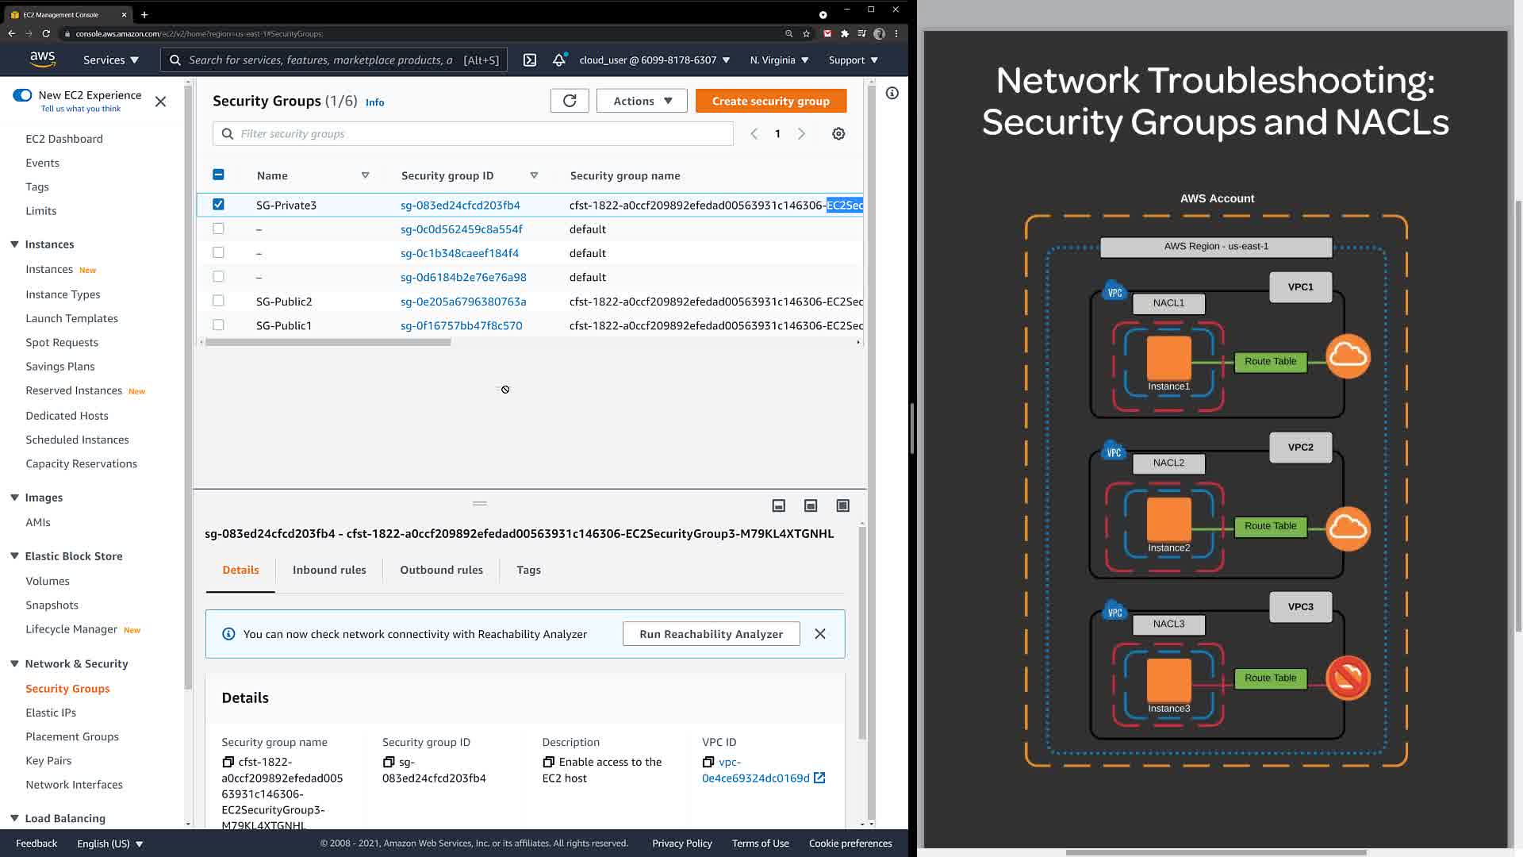The width and height of the screenshot is (1523, 857).
Task: Expand the N. Virginia region dropdown
Action: [779, 60]
